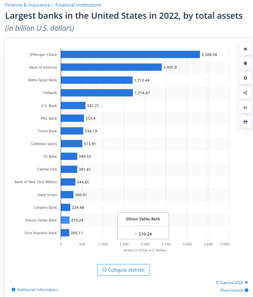Click the 391.81 value label
253x297 pixels.
click(x=85, y=170)
